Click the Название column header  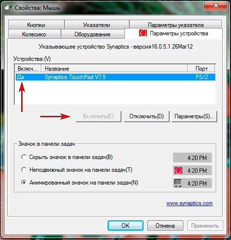(114, 69)
